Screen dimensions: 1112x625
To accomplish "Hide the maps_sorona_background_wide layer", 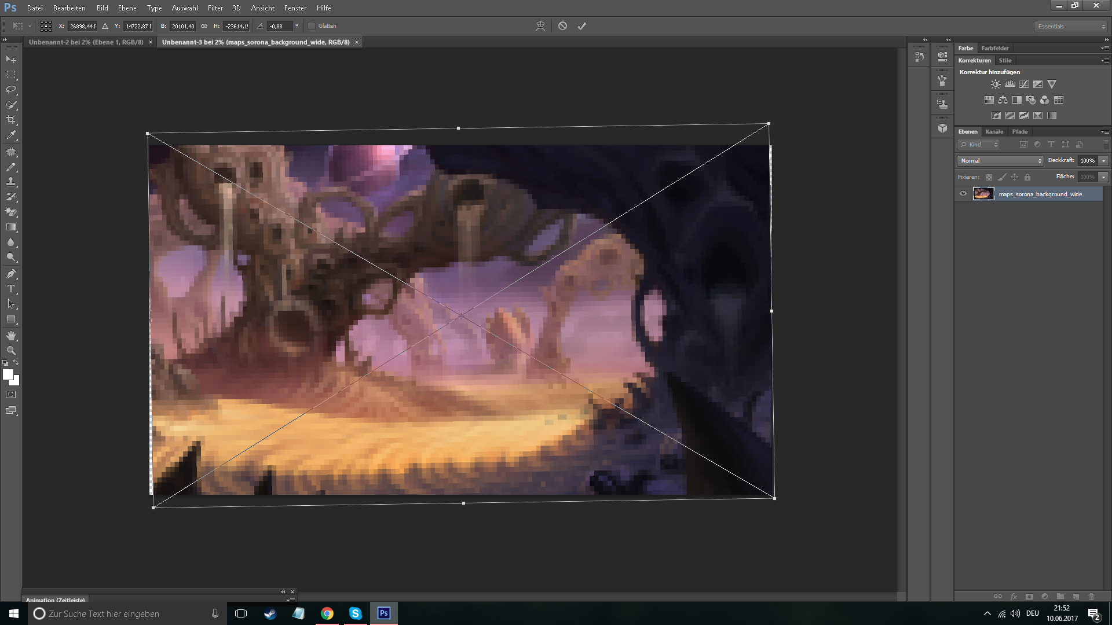I will [x=963, y=194].
